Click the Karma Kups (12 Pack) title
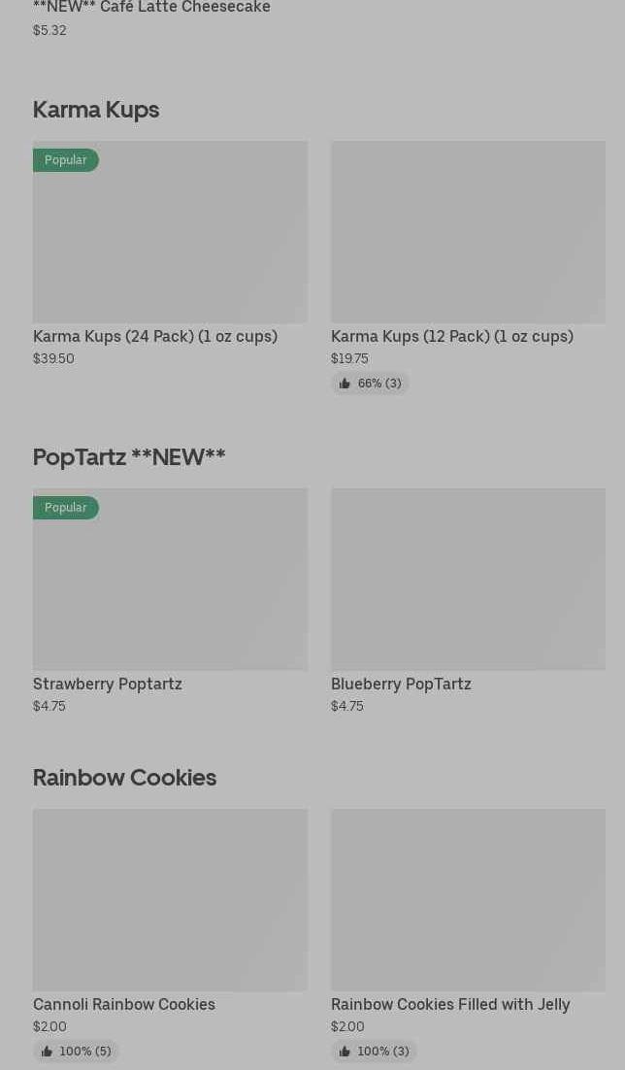The height and width of the screenshot is (1070, 625). pos(452,336)
